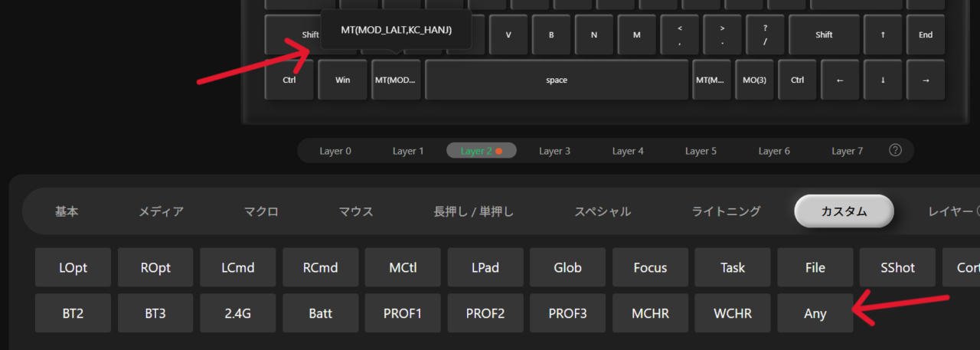Screen dimensions: 980x350
Task: Select the left Ctrl key
Action: point(289,80)
